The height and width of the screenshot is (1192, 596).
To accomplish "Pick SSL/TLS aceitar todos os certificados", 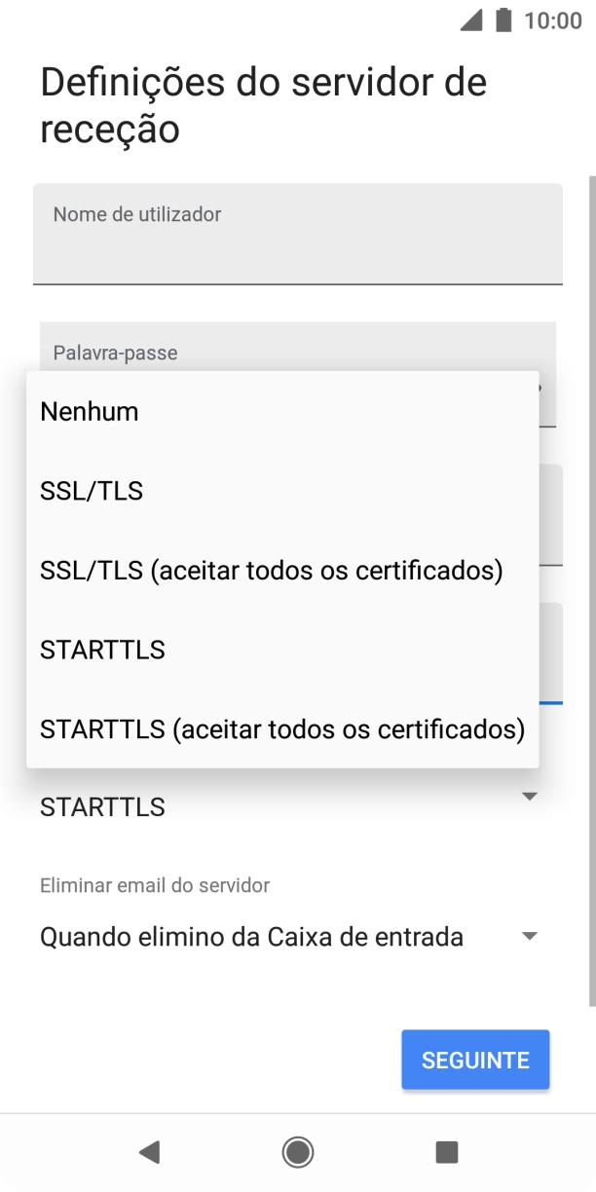I will pyautogui.click(x=270, y=570).
